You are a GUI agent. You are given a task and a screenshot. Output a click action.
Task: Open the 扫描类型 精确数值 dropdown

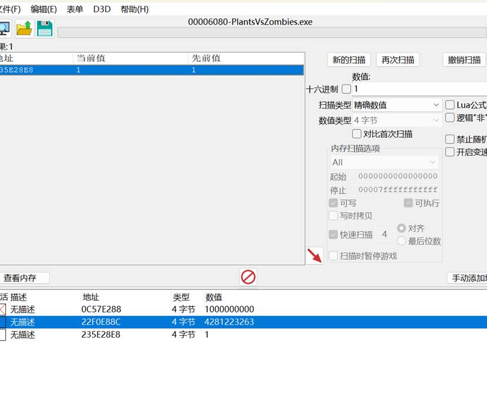[x=397, y=105]
